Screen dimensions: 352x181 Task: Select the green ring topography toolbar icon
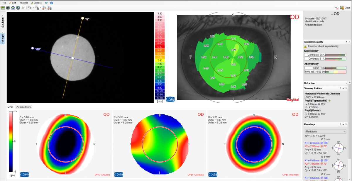(x=13, y=8)
